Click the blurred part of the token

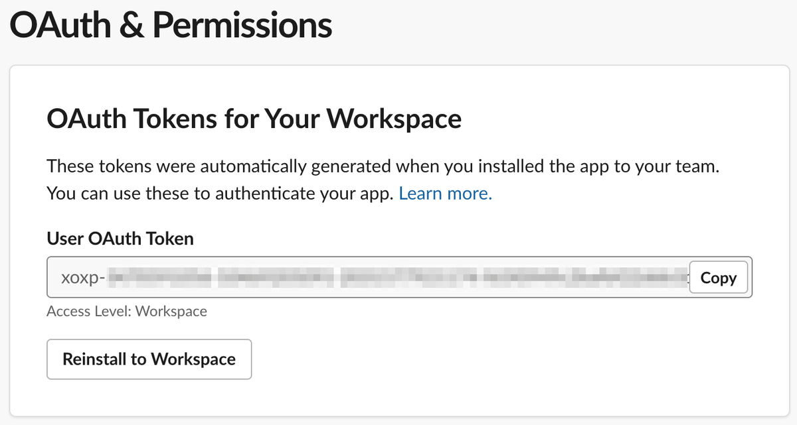coord(398,278)
